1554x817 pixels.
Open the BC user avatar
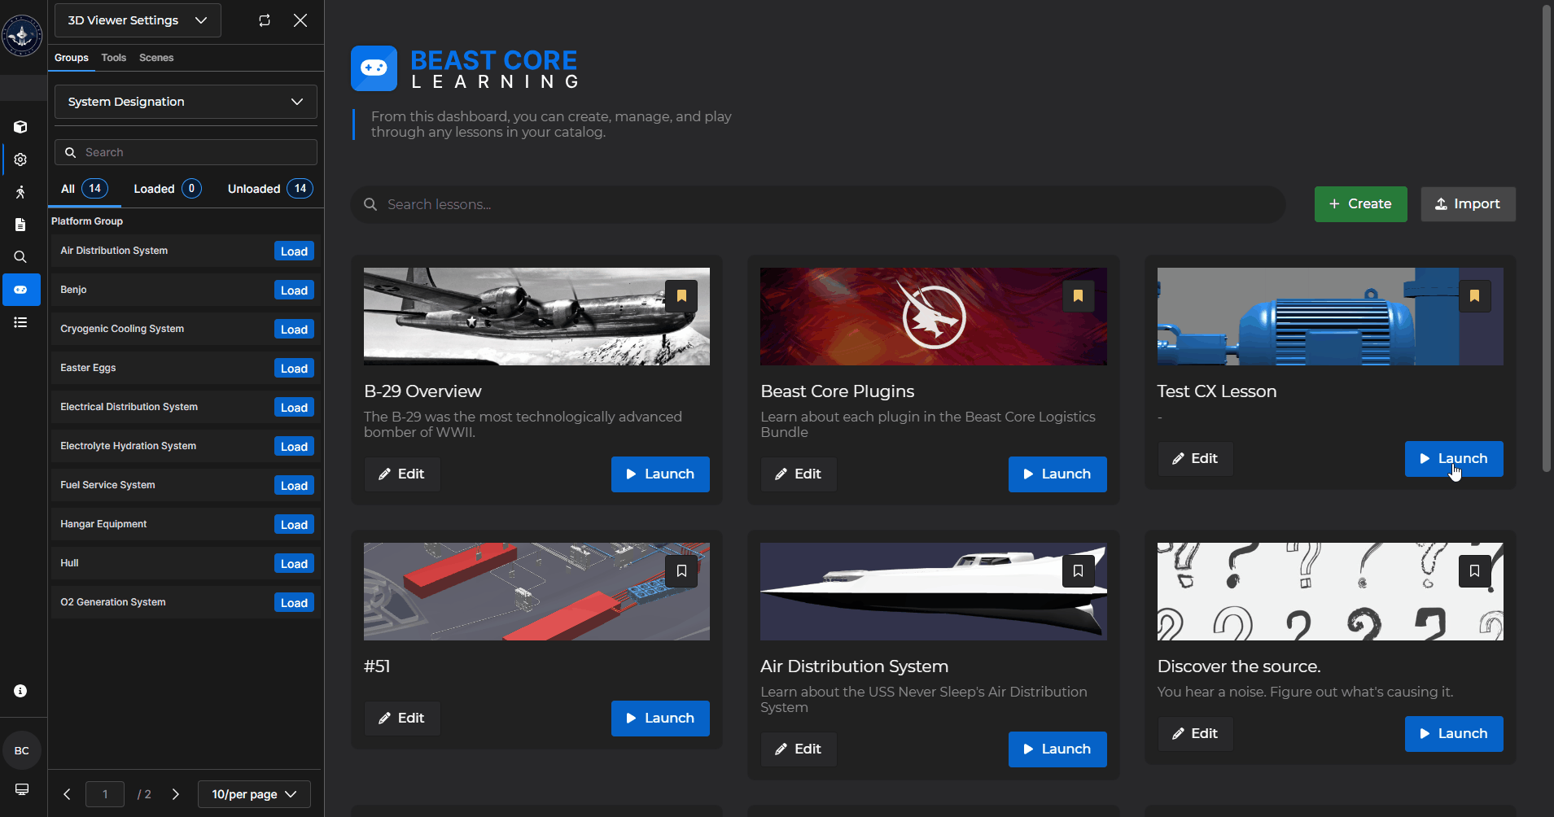(x=22, y=750)
